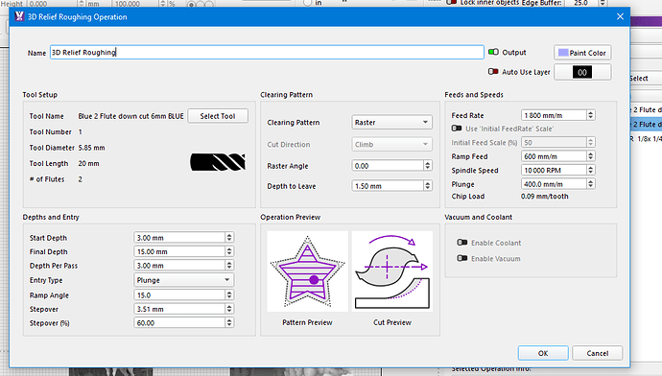Open the Paint Color picker

click(x=582, y=53)
